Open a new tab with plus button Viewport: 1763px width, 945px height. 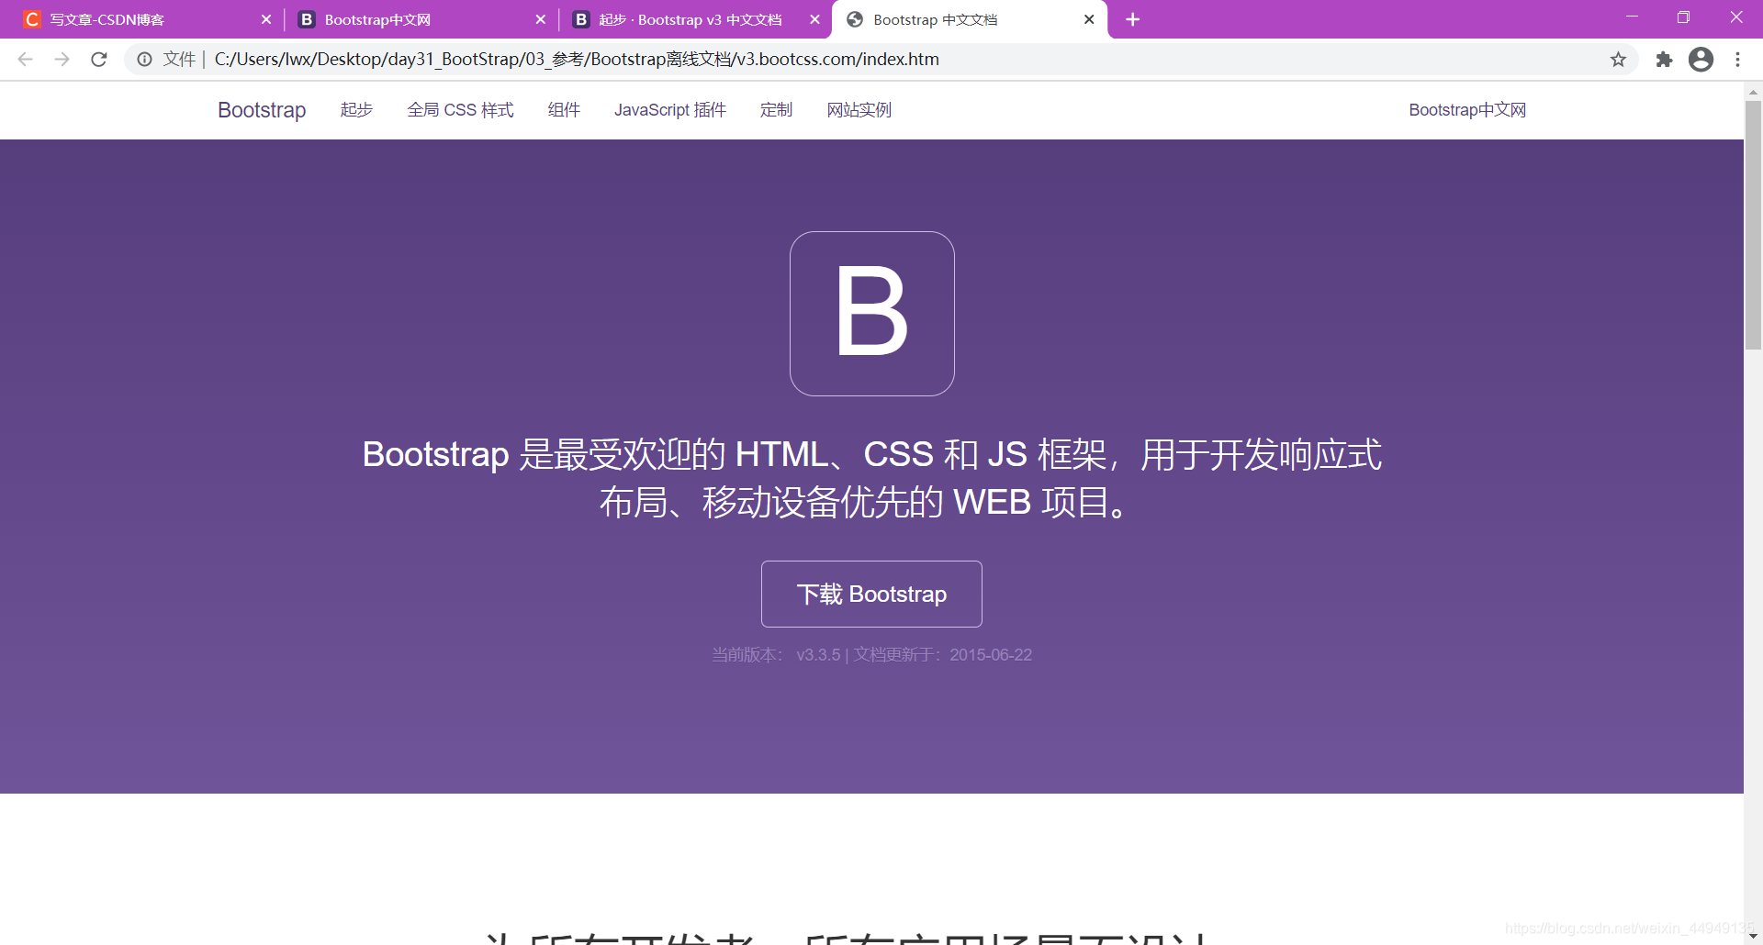point(1132,19)
